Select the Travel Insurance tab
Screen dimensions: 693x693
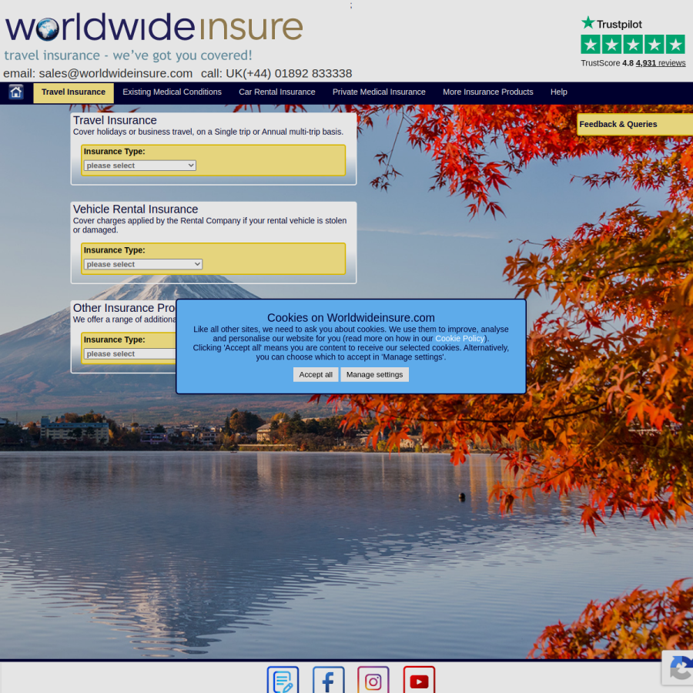(73, 92)
